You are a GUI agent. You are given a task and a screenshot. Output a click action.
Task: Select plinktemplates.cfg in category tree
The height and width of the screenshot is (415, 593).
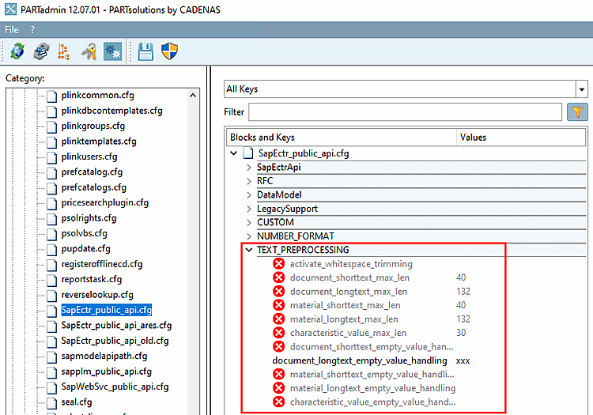click(x=99, y=141)
